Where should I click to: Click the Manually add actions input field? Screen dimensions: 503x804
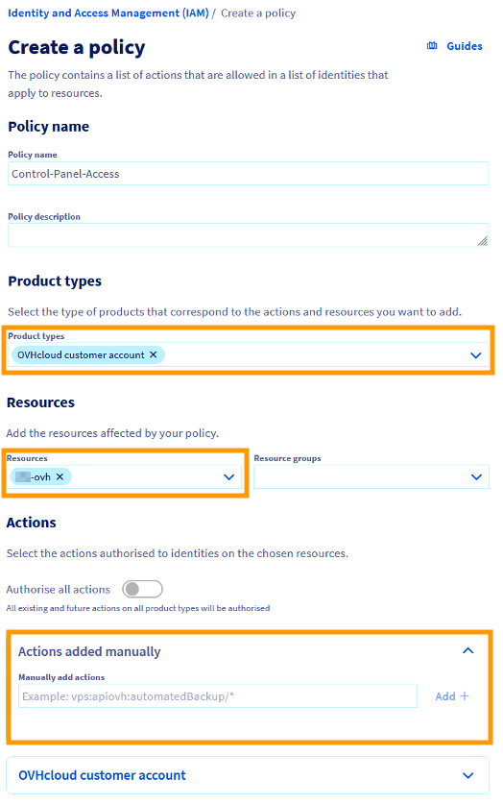click(x=218, y=696)
